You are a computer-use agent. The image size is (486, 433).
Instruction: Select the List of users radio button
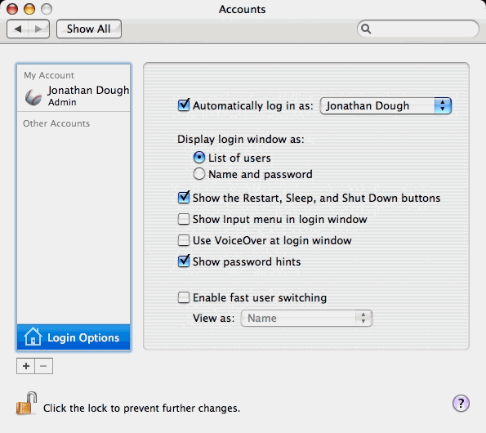pyautogui.click(x=199, y=158)
